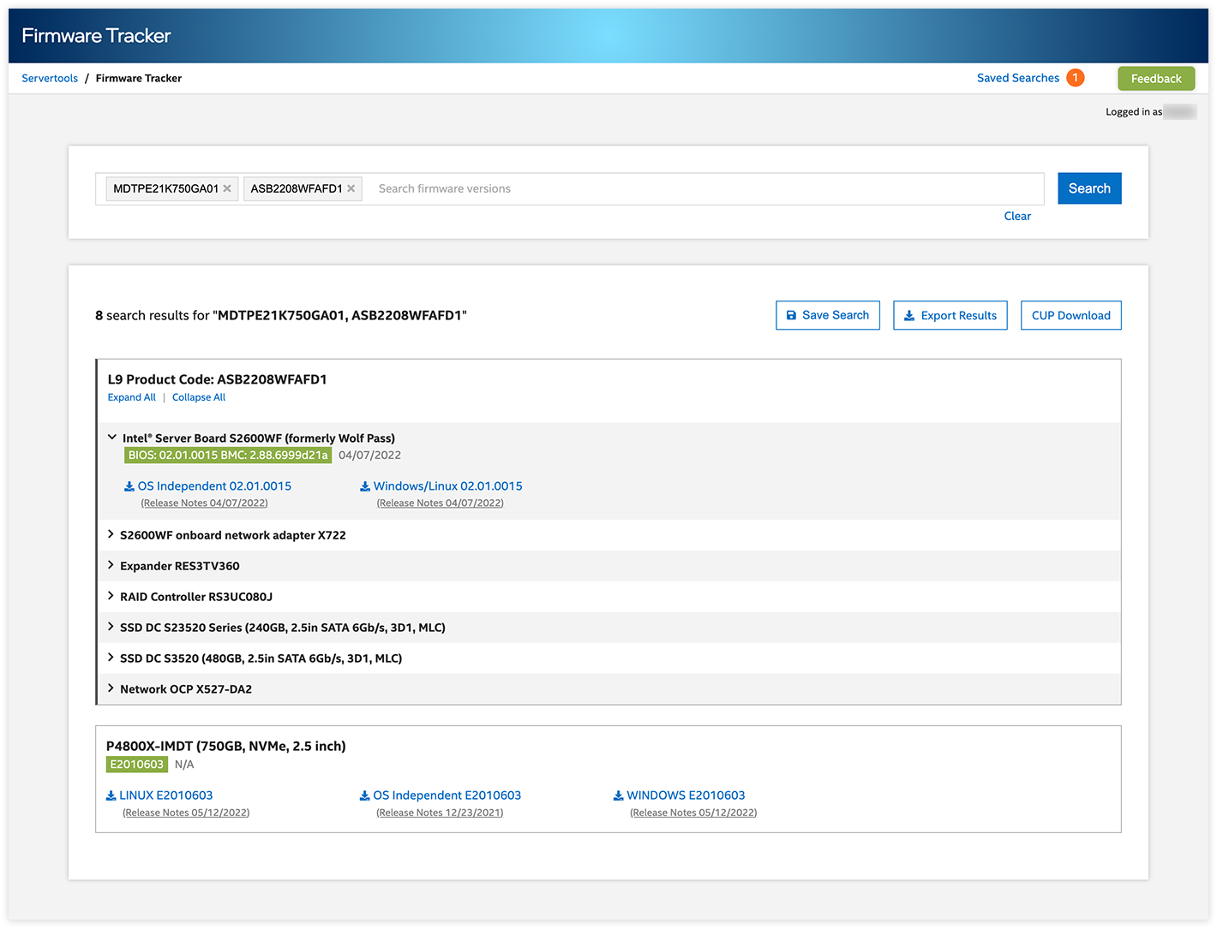This screenshot has width=1217, height=929.
Task: Open Release Notes 05/12/2022 under WINDOWS E2010603
Action: coord(693,813)
